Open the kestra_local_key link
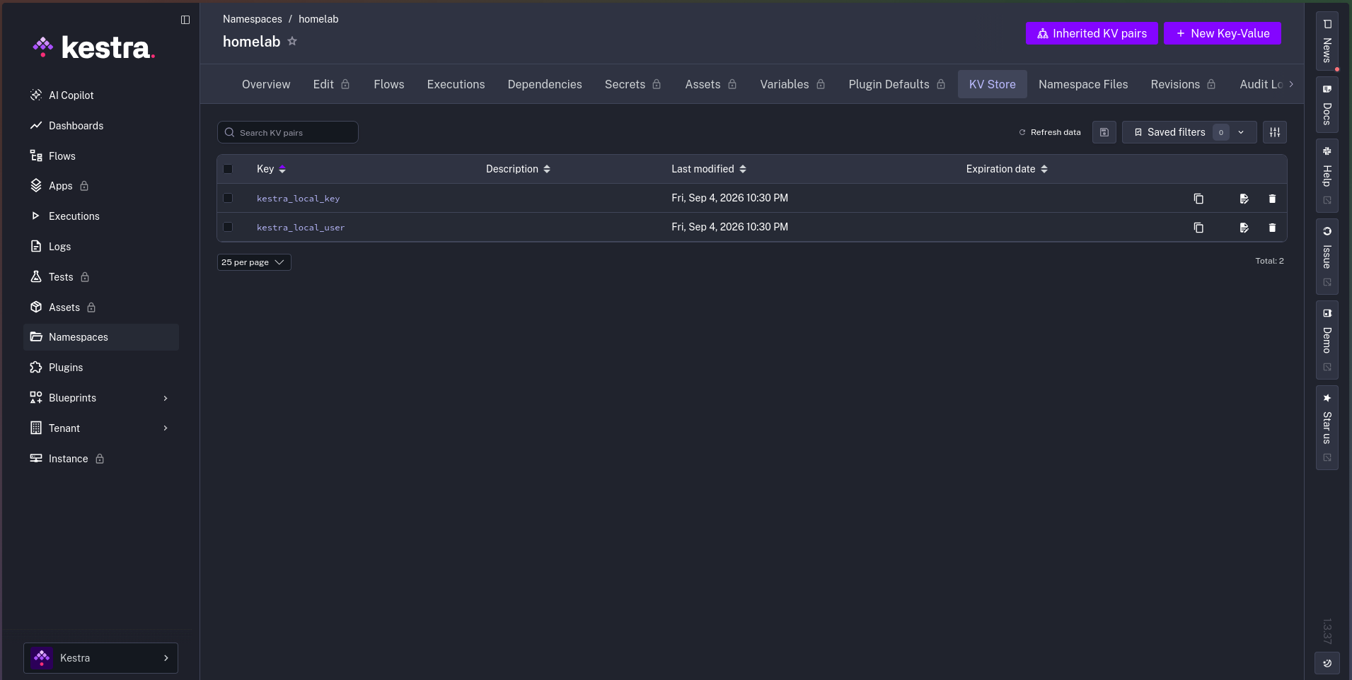The image size is (1352, 680). pyautogui.click(x=298, y=199)
